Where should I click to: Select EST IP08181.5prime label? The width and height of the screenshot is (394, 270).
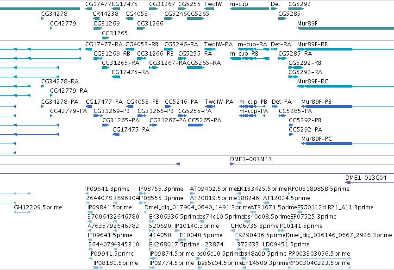(x=116, y=263)
